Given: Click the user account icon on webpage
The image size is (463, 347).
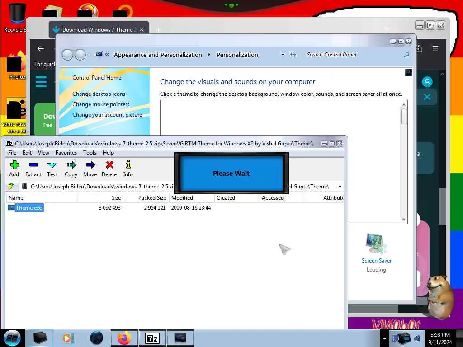Looking at the screenshot, I should (x=427, y=82).
